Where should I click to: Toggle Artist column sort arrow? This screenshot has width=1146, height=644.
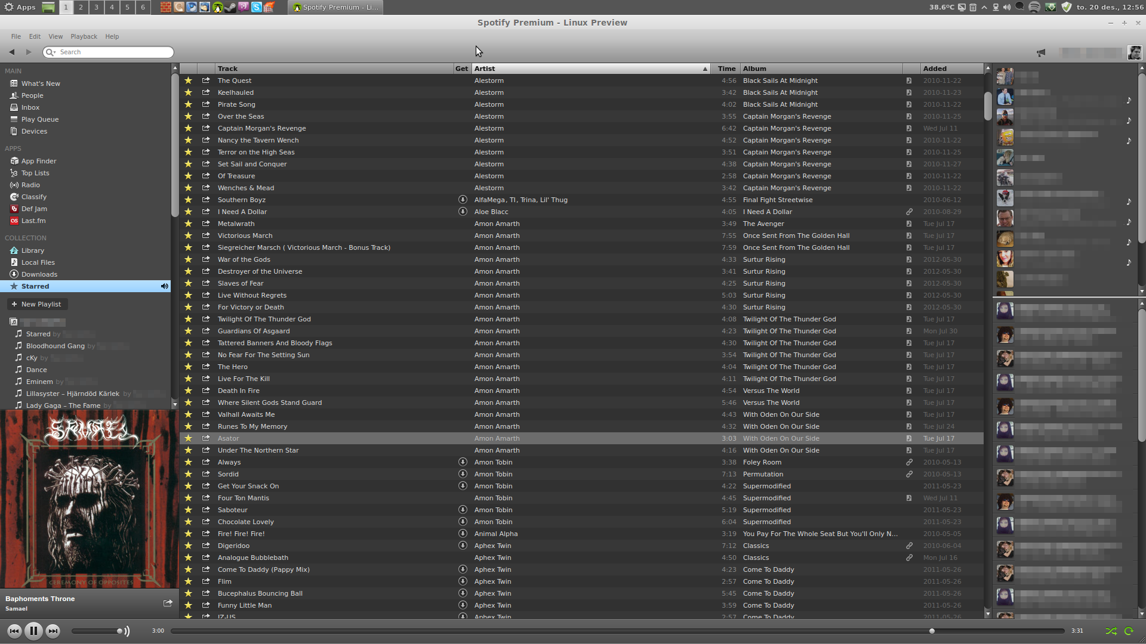[x=705, y=69]
